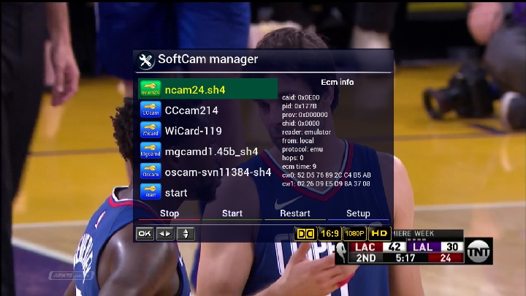Select the ncam24 key icon
The height and width of the screenshot is (296, 526).
(150, 89)
